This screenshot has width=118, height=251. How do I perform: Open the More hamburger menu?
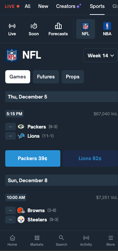point(111,238)
